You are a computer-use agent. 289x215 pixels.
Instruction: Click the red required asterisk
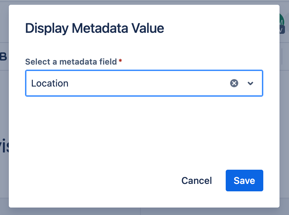120,61
